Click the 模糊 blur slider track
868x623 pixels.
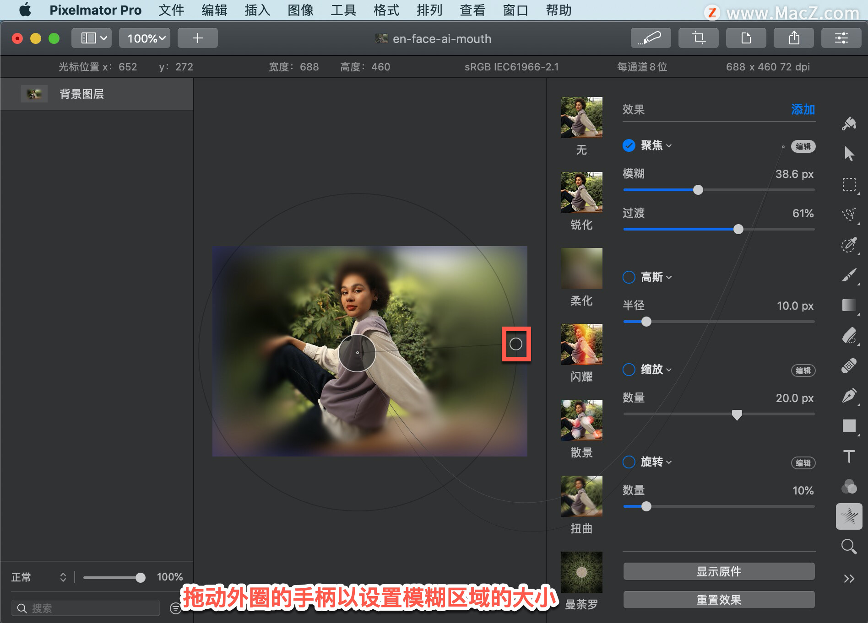click(719, 190)
